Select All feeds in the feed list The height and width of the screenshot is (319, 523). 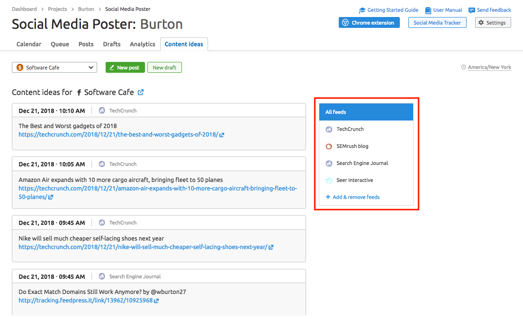[366, 112]
